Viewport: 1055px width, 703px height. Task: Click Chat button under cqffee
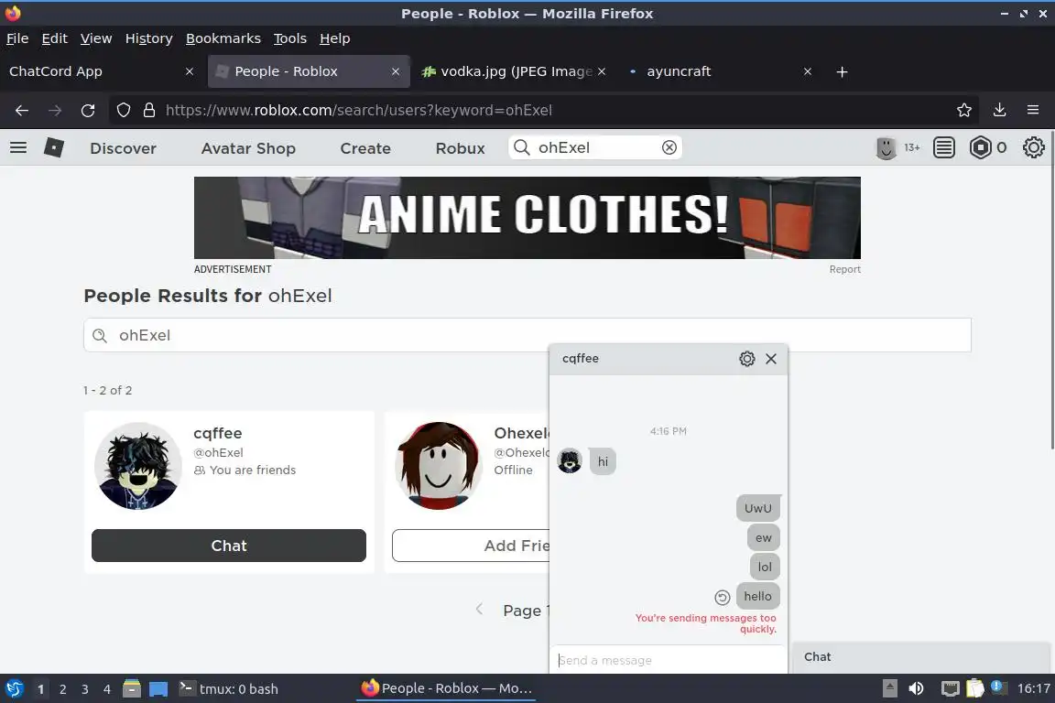tap(229, 546)
